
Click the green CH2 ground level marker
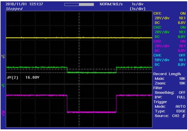[x=3, y=85]
